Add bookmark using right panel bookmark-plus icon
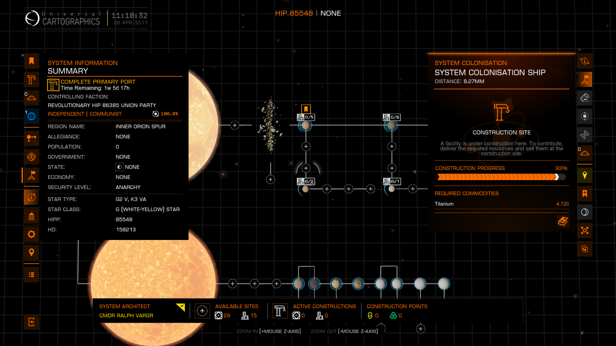 click(585, 194)
